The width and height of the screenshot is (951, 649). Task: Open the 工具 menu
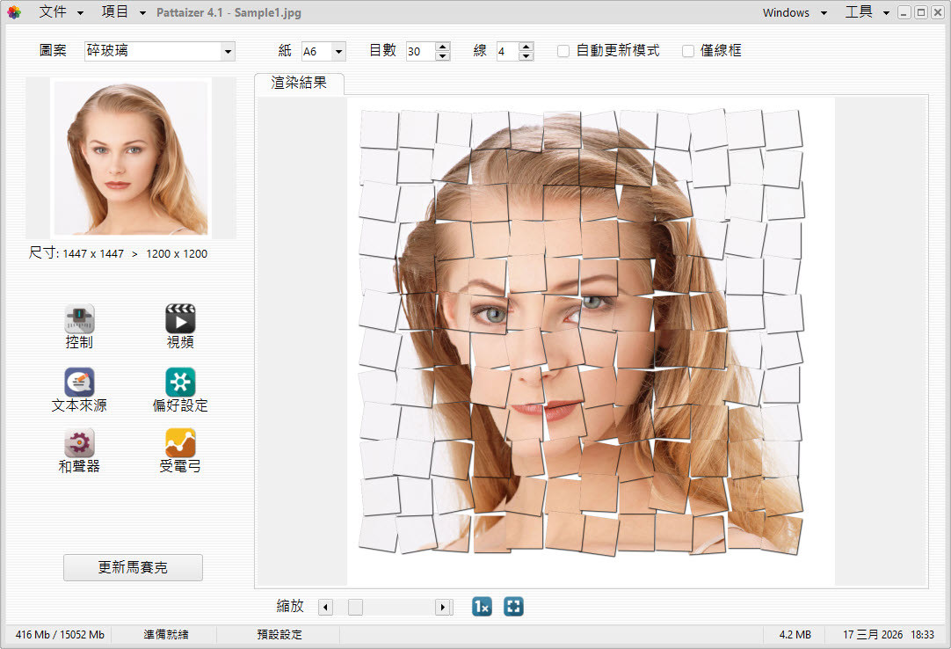tap(866, 12)
